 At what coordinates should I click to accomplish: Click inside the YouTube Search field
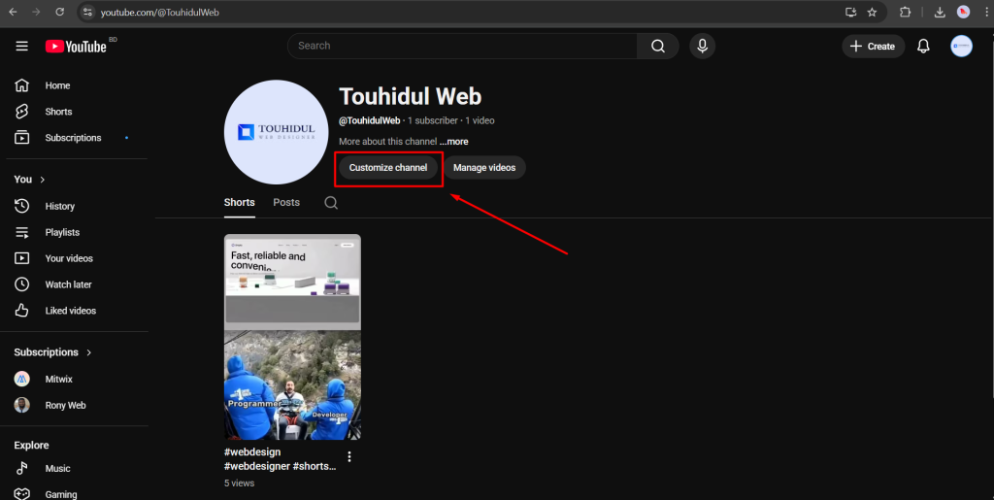[462, 47]
